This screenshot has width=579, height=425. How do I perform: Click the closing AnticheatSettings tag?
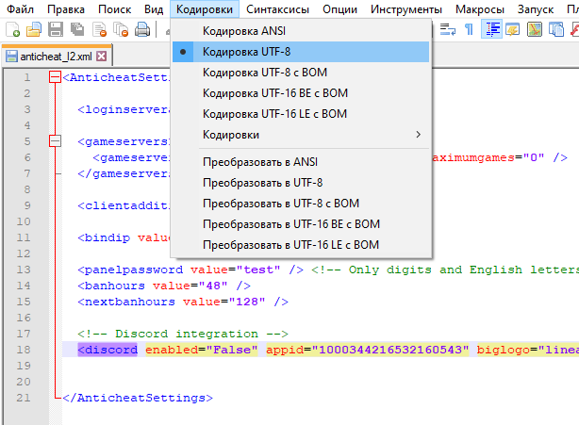click(138, 398)
